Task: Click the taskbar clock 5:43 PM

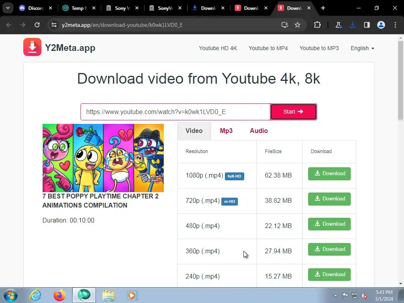Action: point(384,295)
